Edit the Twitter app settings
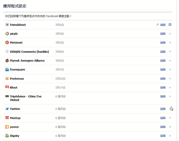Viewport: 179px width, 141px height. [x=163, y=109]
